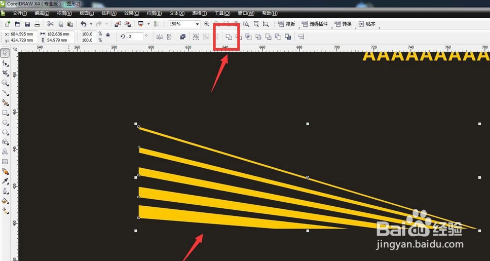Image resolution: width=490 pixels, height=261 pixels.
Task: Mirror selection vertically
Action: (169, 37)
